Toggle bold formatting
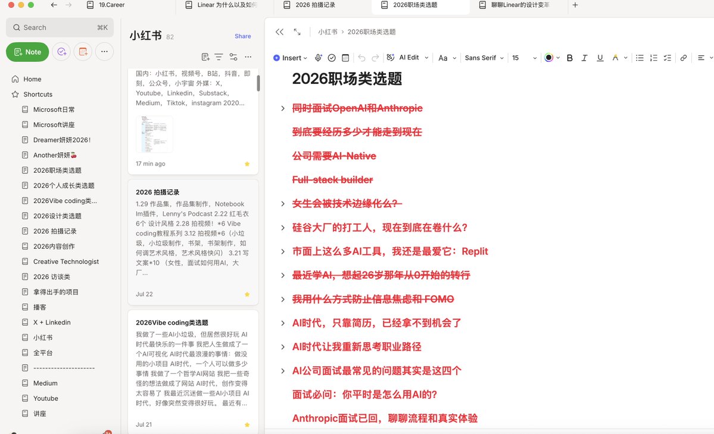 [x=569, y=58]
